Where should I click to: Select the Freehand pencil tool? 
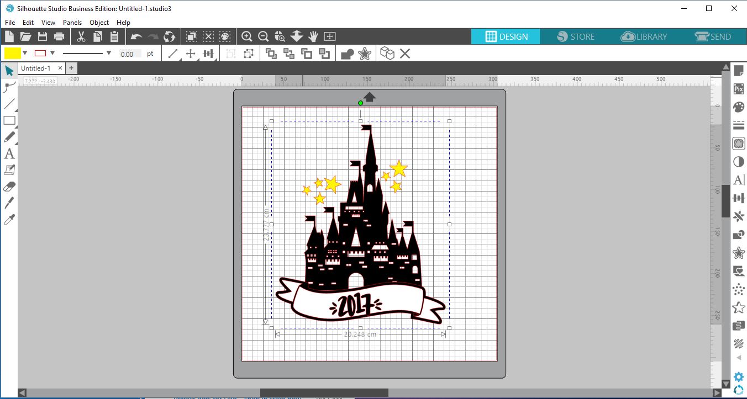click(x=9, y=137)
